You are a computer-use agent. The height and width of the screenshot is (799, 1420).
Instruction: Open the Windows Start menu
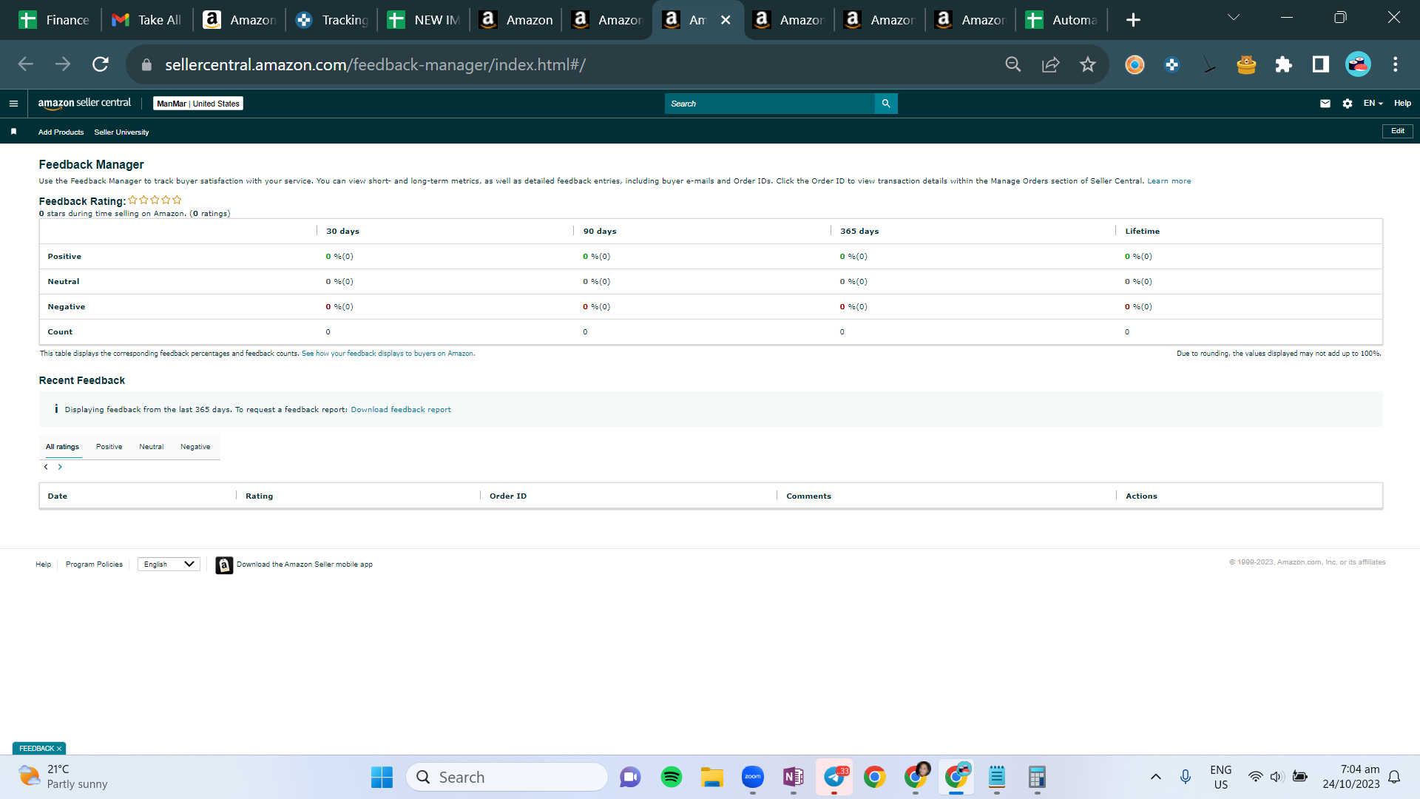[382, 777]
